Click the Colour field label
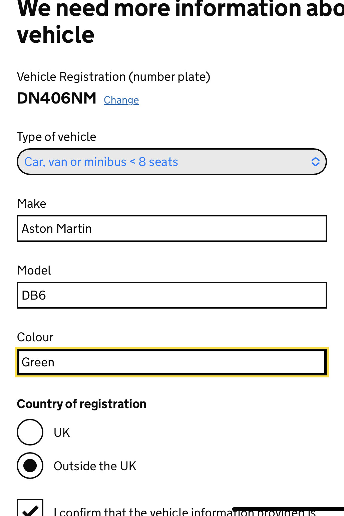 coord(35,337)
